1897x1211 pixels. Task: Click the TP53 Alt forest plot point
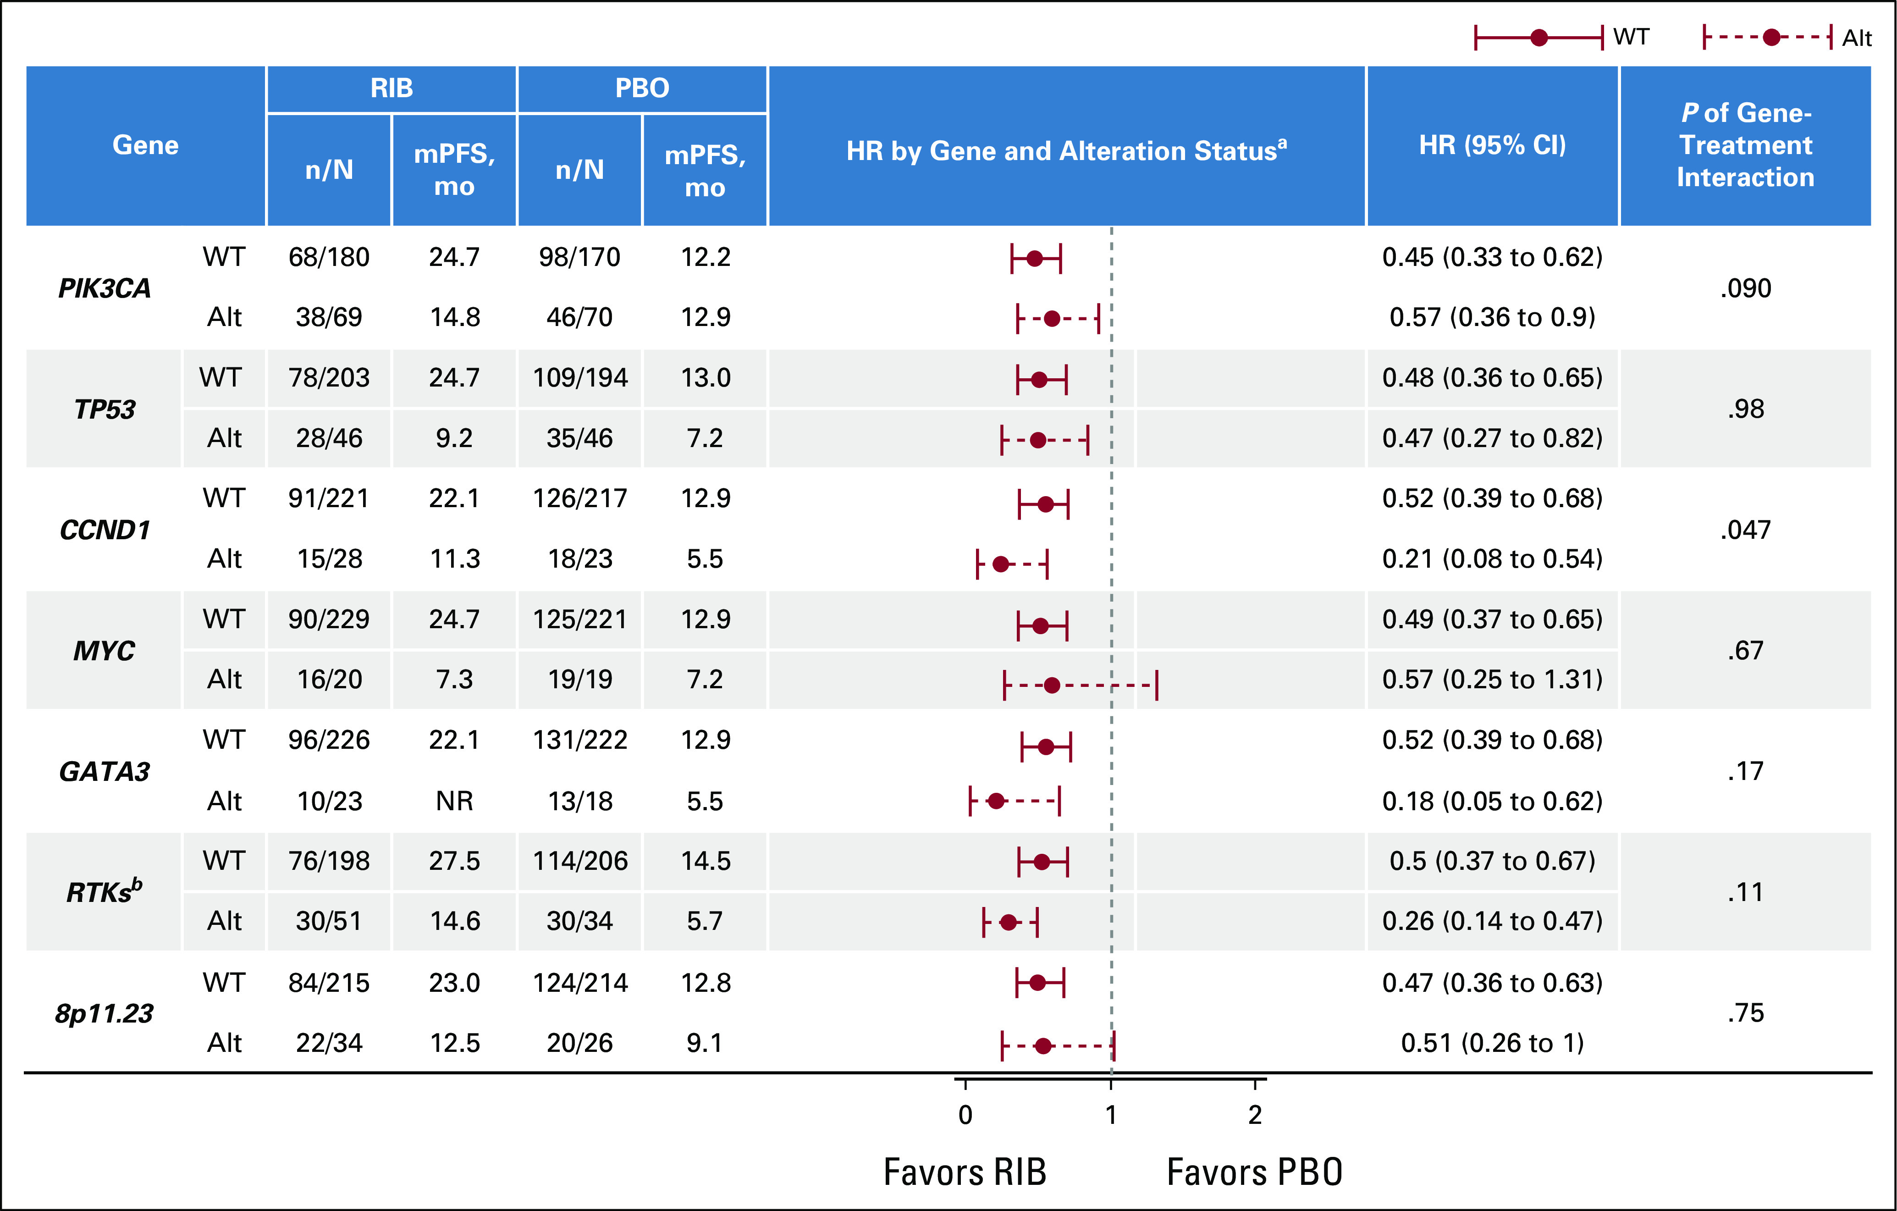point(1038,440)
